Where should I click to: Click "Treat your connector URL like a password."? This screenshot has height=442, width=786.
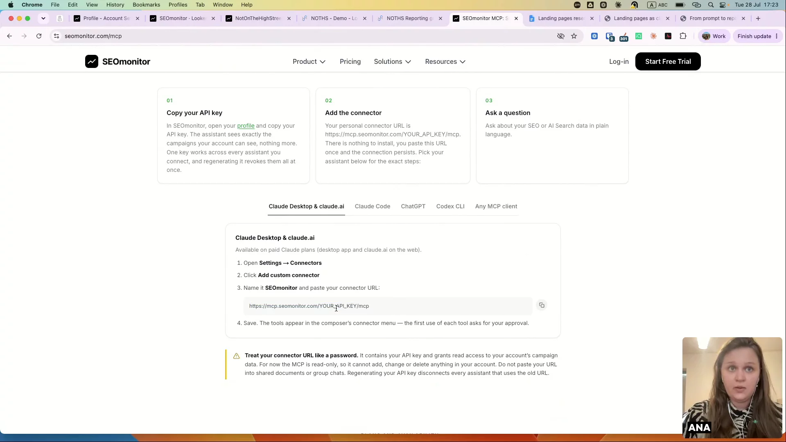301,355
